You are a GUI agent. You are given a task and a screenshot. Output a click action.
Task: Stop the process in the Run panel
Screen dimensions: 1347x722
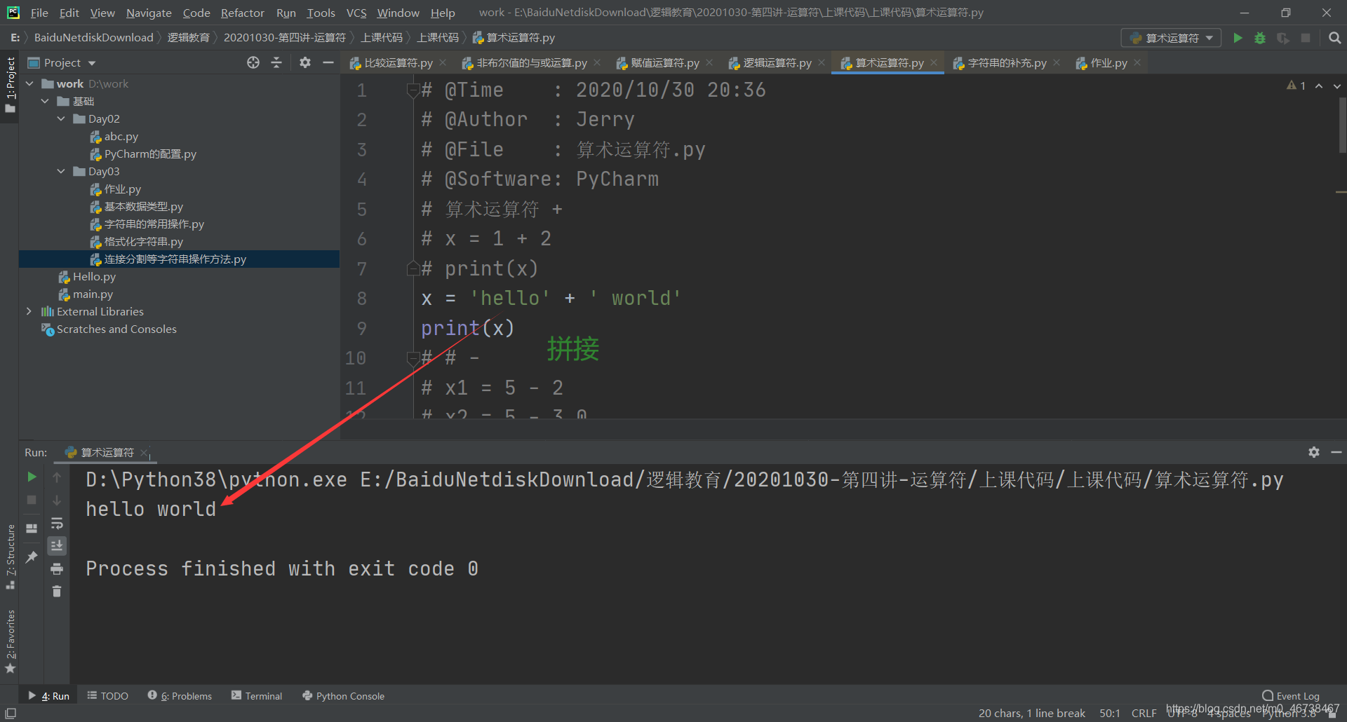coord(32,500)
